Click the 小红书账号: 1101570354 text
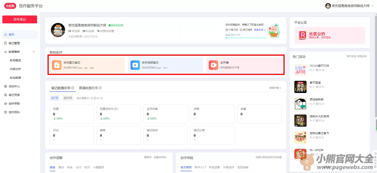Screen dimensions: 377x173 [83, 37]
